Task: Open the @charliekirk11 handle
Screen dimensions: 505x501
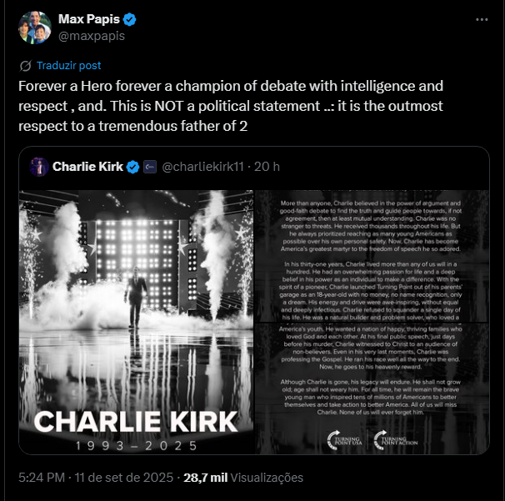Action: click(x=202, y=167)
